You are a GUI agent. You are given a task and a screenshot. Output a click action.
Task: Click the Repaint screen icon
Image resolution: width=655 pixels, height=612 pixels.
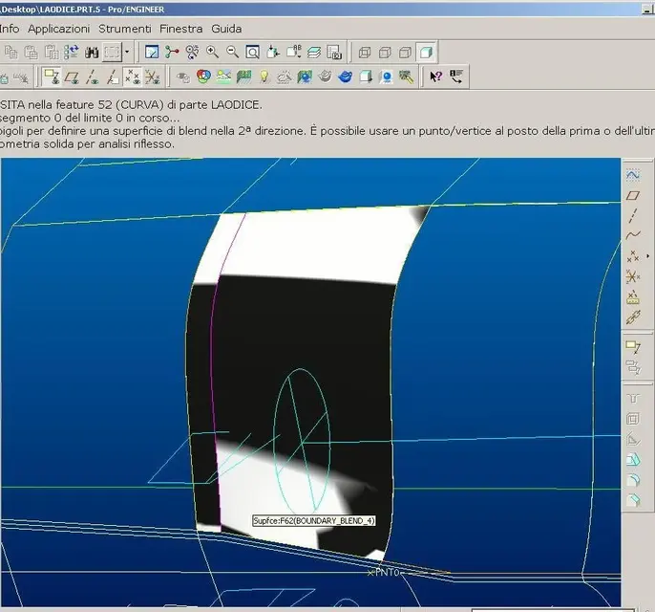(152, 53)
